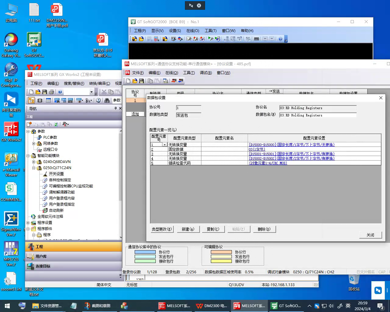Click keyboard icon in GT SoftGOT2000 toolbar

(x=257, y=39)
